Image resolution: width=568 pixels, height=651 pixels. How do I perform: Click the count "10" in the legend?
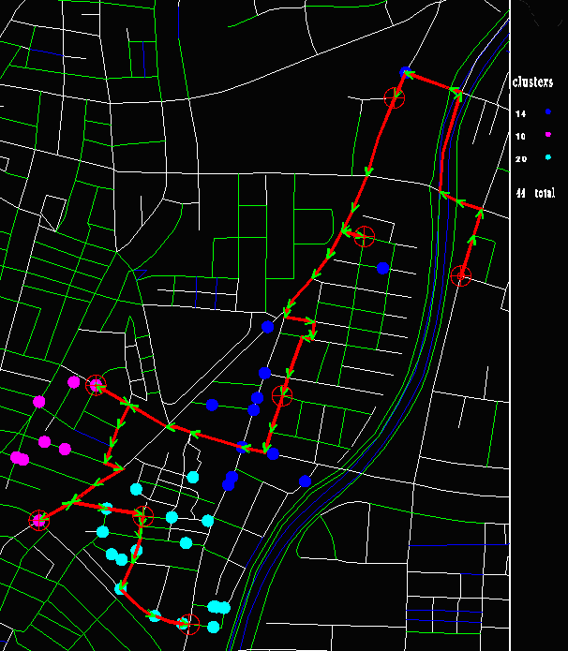coord(520,136)
